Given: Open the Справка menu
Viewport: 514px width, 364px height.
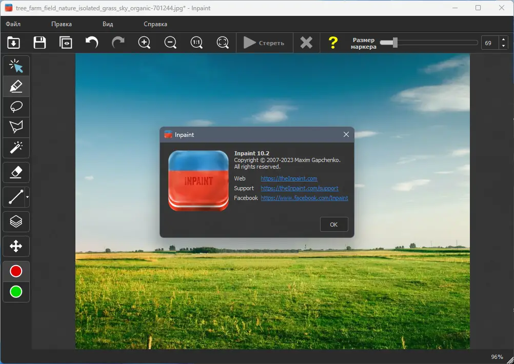Looking at the screenshot, I should coord(155,24).
